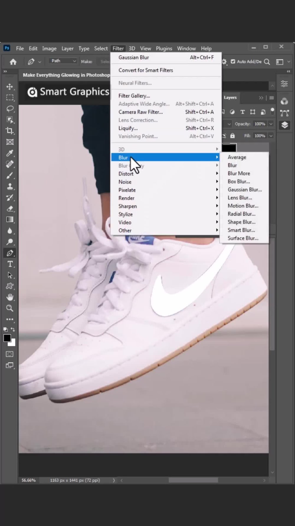Open the Path mode dropdown
The image size is (295, 526).
(63, 61)
